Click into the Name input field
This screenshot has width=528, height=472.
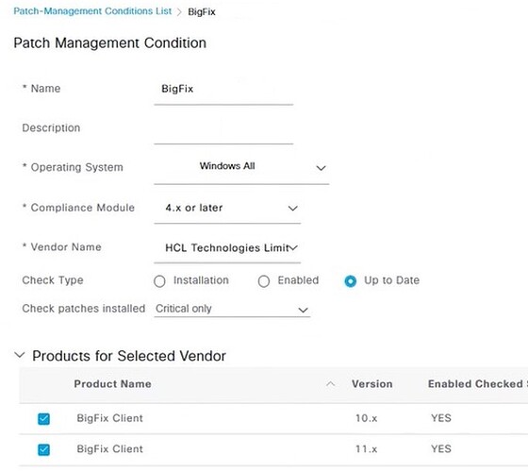(223, 90)
